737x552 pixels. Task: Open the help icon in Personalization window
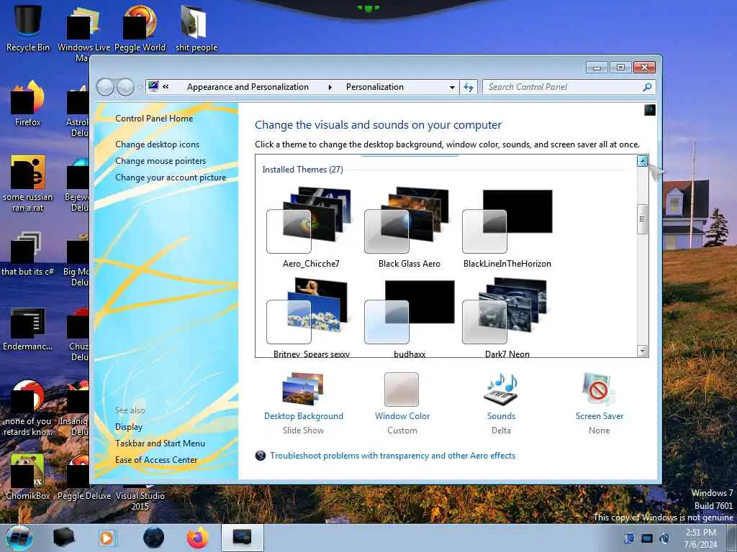click(650, 110)
